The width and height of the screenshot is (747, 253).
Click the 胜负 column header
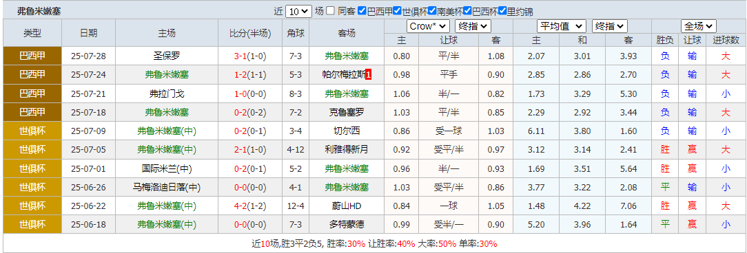665,41
